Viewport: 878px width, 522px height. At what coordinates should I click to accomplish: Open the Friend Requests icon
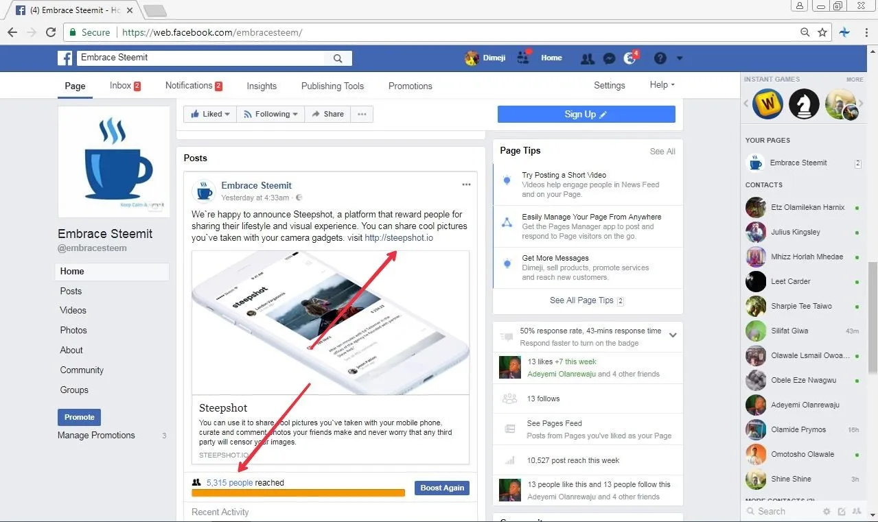pos(587,59)
